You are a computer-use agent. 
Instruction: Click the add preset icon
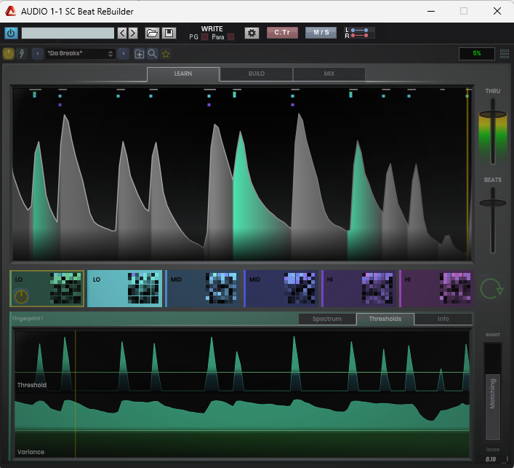coord(140,54)
